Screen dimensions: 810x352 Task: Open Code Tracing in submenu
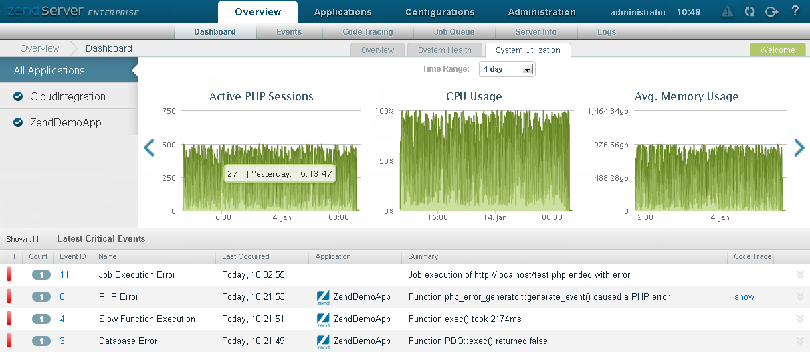[367, 32]
